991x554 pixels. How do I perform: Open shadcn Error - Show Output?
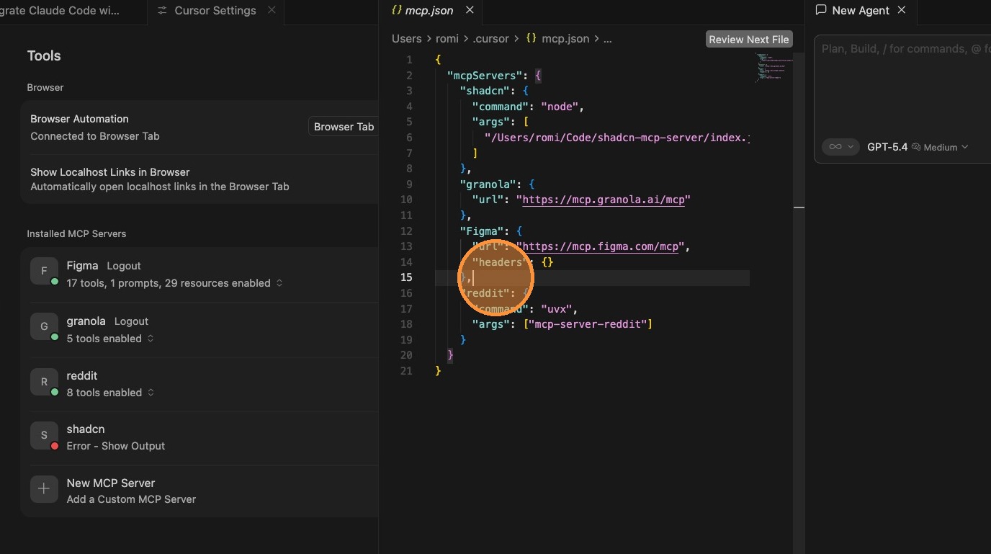point(115,446)
